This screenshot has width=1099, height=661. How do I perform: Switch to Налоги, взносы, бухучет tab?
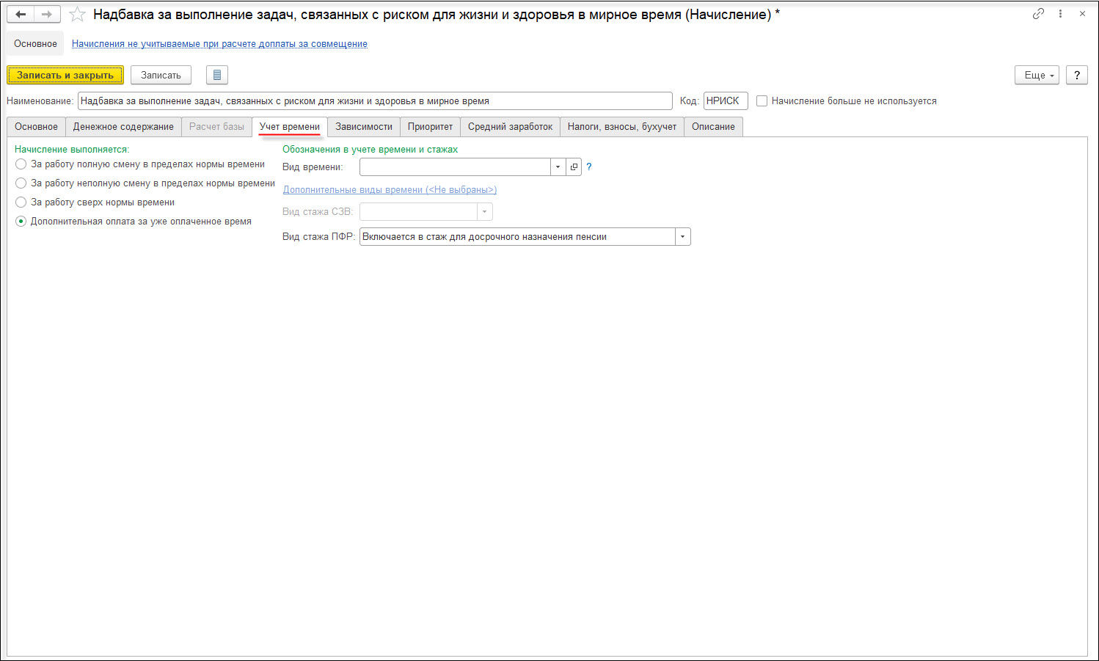[622, 127]
